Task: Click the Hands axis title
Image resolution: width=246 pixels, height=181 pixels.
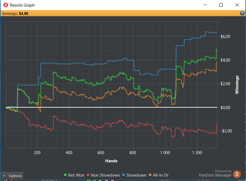Action: [111, 161]
